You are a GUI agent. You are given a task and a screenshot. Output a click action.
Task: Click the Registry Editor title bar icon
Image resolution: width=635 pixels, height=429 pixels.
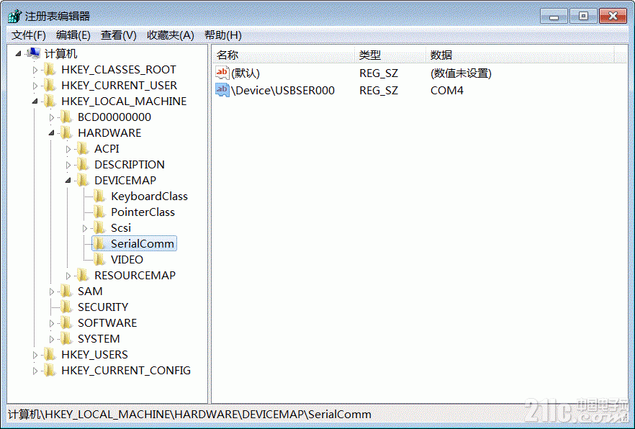point(15,16)
